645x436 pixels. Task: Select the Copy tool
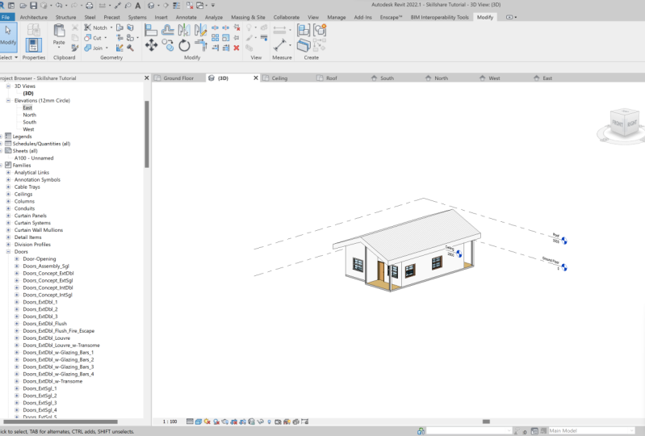coord(167,45)
